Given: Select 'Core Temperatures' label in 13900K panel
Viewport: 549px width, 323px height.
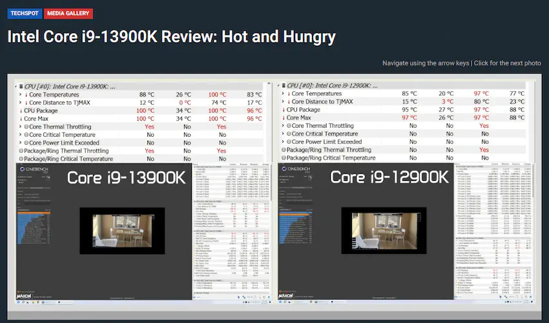Looking at the screenshot, I should (54, 94).
